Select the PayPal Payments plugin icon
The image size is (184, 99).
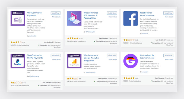click(18, 61)
